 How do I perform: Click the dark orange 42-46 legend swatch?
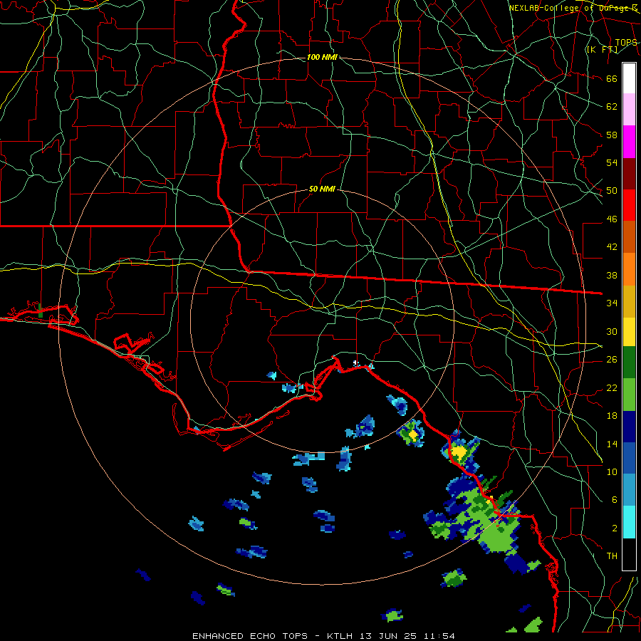point(629,237)
